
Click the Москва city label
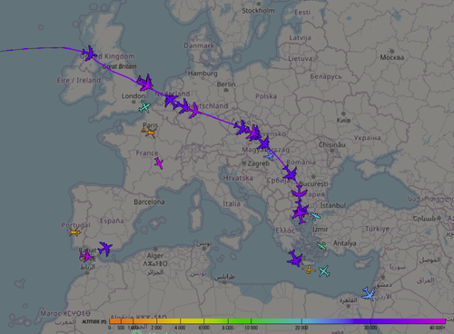coord(392,57)
